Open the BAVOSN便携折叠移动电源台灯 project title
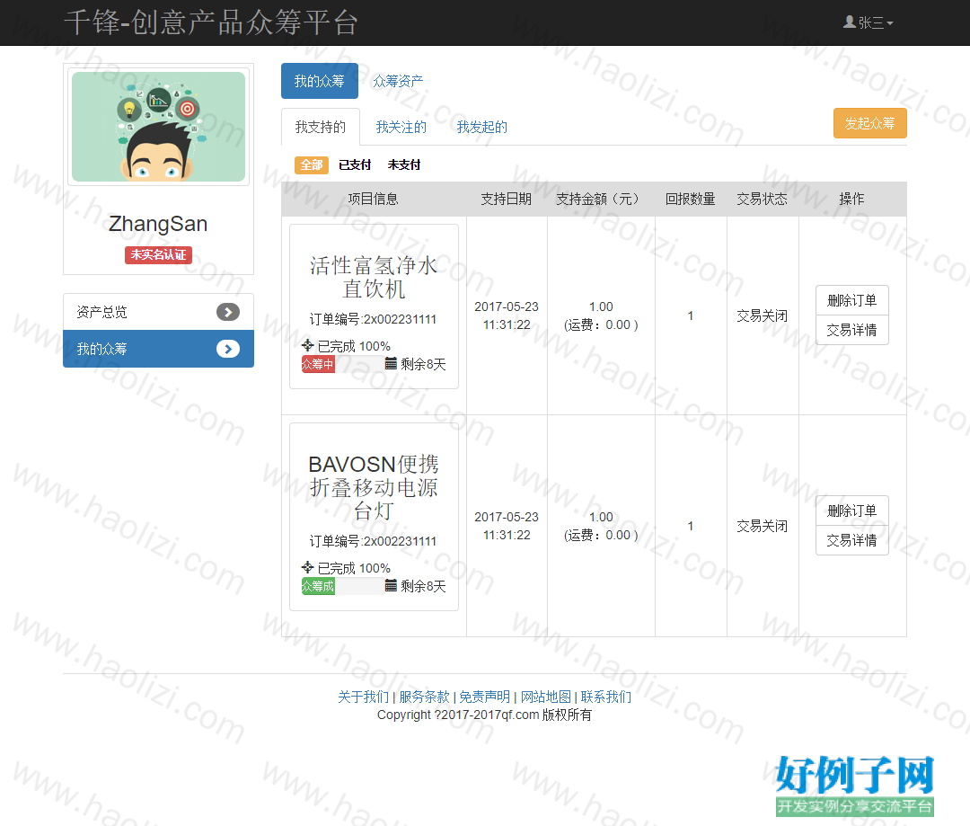 374,487
